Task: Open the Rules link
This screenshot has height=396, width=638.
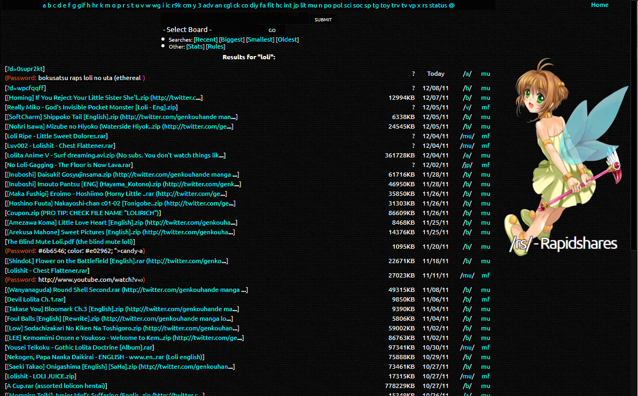Action: (x=216, y=46)
